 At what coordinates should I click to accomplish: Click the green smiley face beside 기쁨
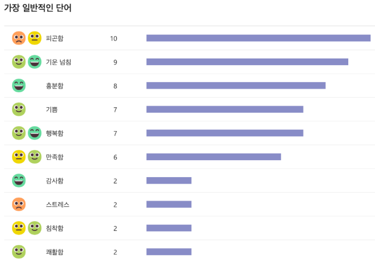19,110
